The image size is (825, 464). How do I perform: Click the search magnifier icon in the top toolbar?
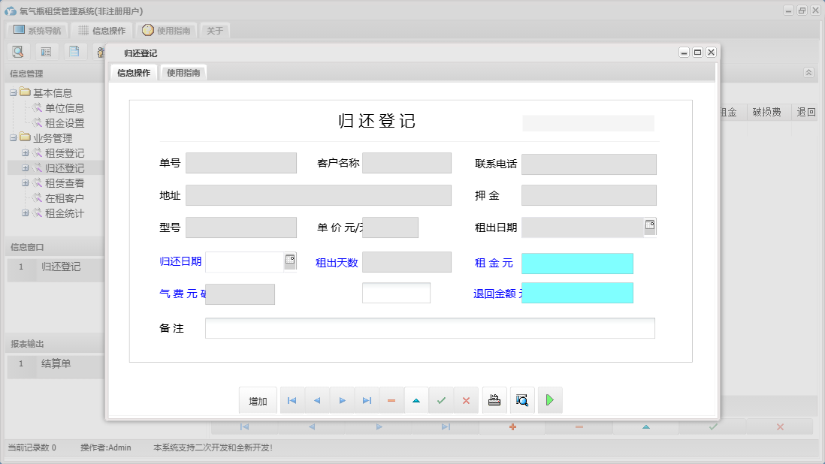[18, 51]
